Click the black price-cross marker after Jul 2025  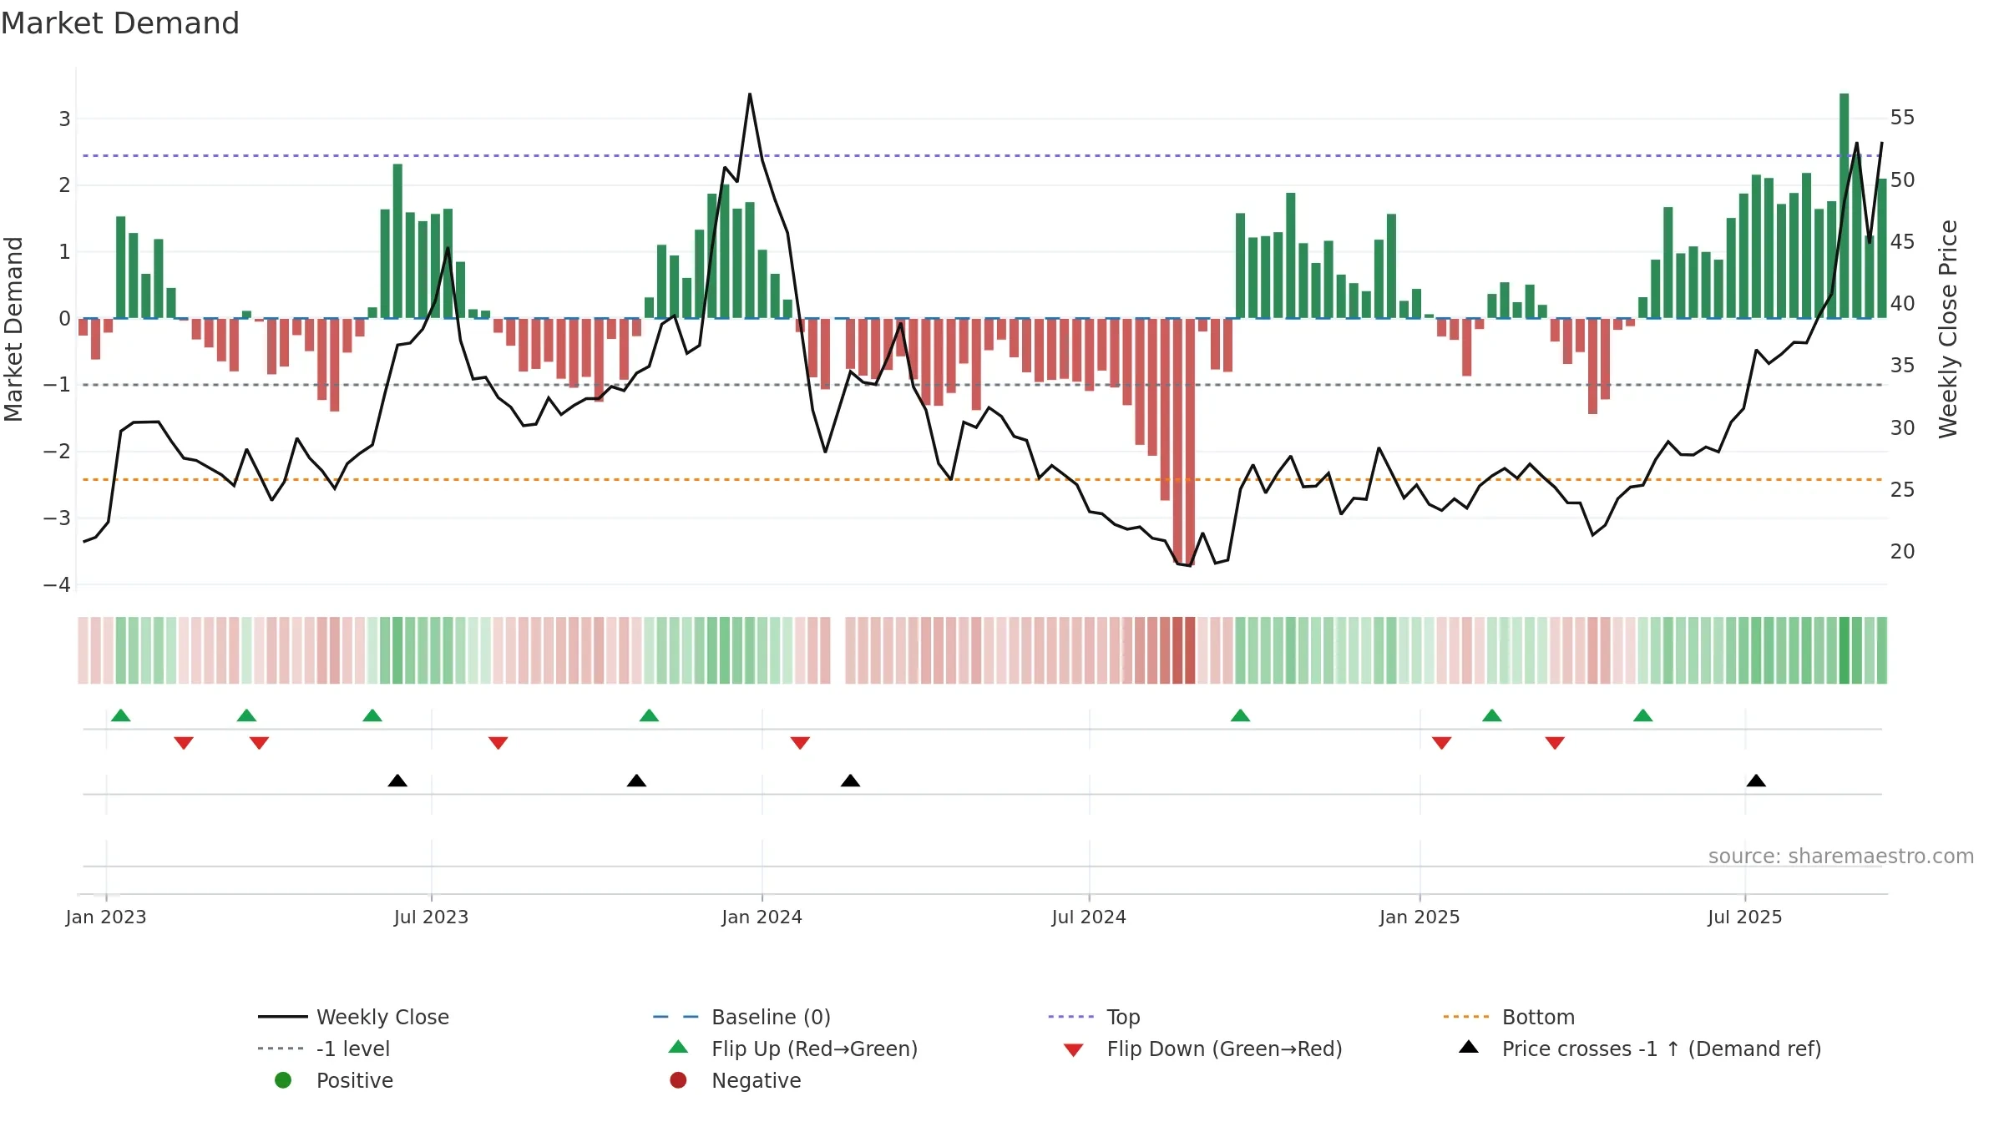(1756, 781)
